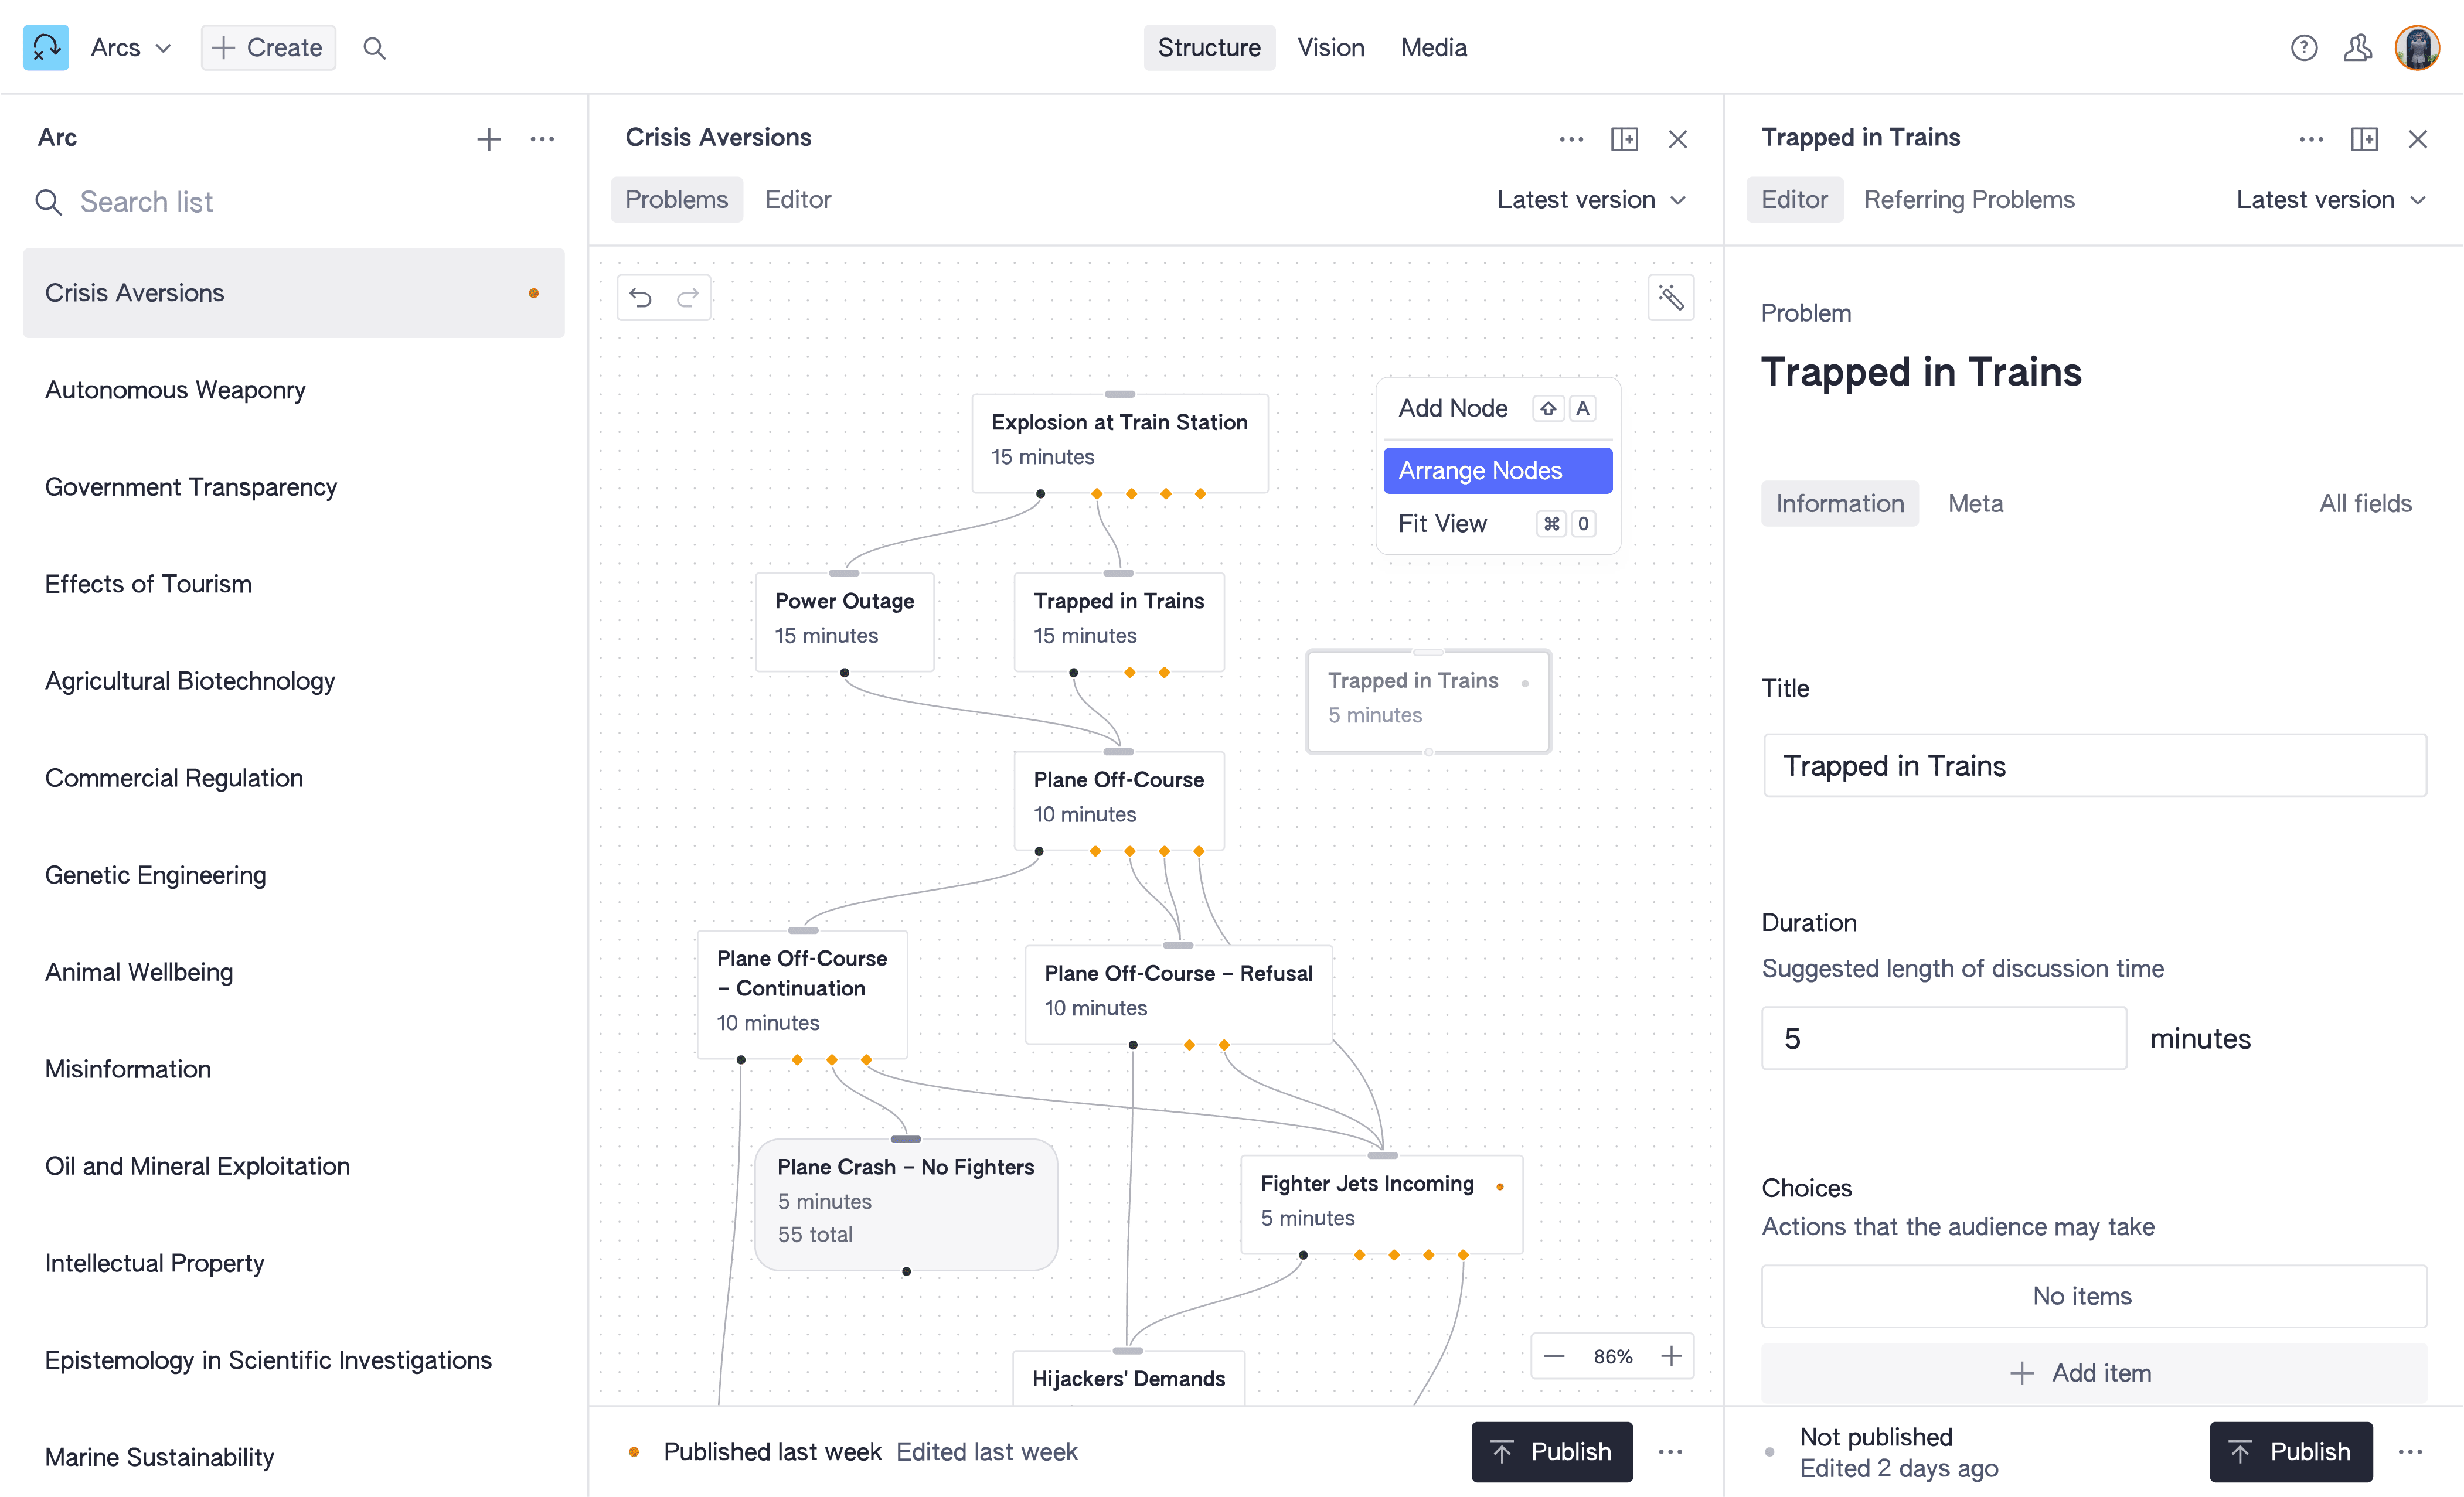The width and height of the screenshot is (2464, 1497).
Task: Select Arrange Nodes menu entry
Action: click(x=1497, y=470)
